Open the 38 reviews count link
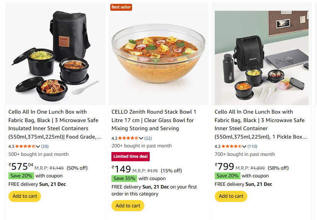This screenshot has height=220, width=317. pyautogui.click(x=45, y=146)
